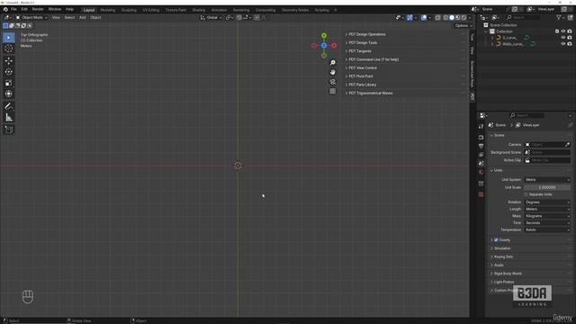Toggle X-ray display button

click(x=438, y=18)
